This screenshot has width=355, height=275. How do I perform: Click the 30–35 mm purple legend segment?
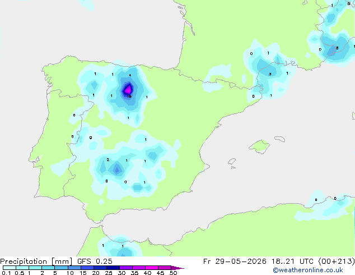coord(125,268)
